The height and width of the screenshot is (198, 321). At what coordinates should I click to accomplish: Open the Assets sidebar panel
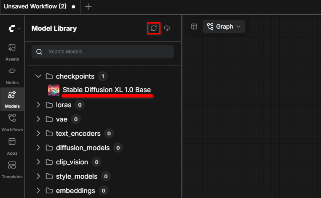(12, 52)
